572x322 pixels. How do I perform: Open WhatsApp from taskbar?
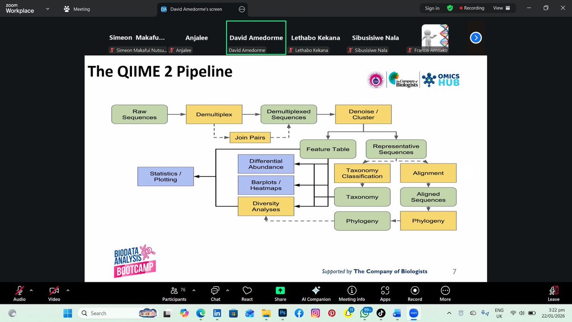(x=365, y=313)
